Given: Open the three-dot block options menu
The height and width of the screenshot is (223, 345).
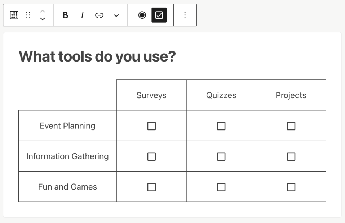Looking at the screenshot, I should click(185, 15).
